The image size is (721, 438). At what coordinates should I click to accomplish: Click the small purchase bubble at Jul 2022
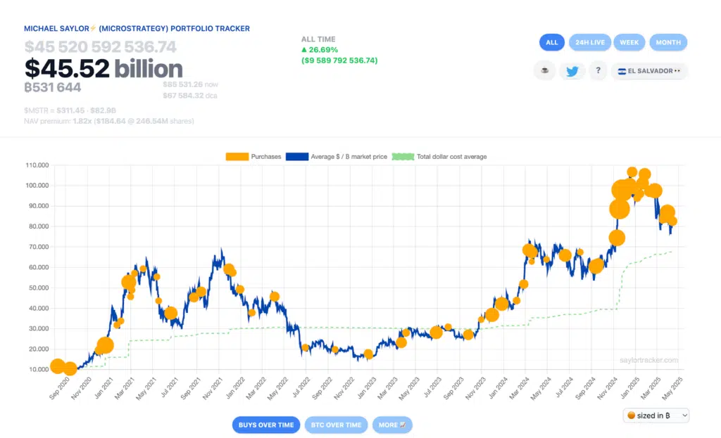click(305, 347)
